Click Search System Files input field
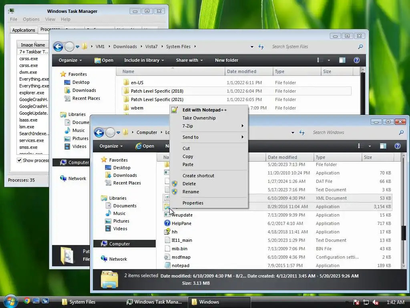This screenshot has height=308, width=410. (x=313, y=47)
